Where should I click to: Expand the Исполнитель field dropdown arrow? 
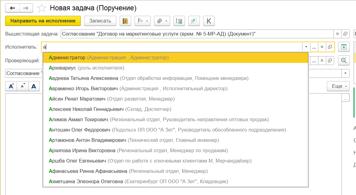click(x=306, y=47)
